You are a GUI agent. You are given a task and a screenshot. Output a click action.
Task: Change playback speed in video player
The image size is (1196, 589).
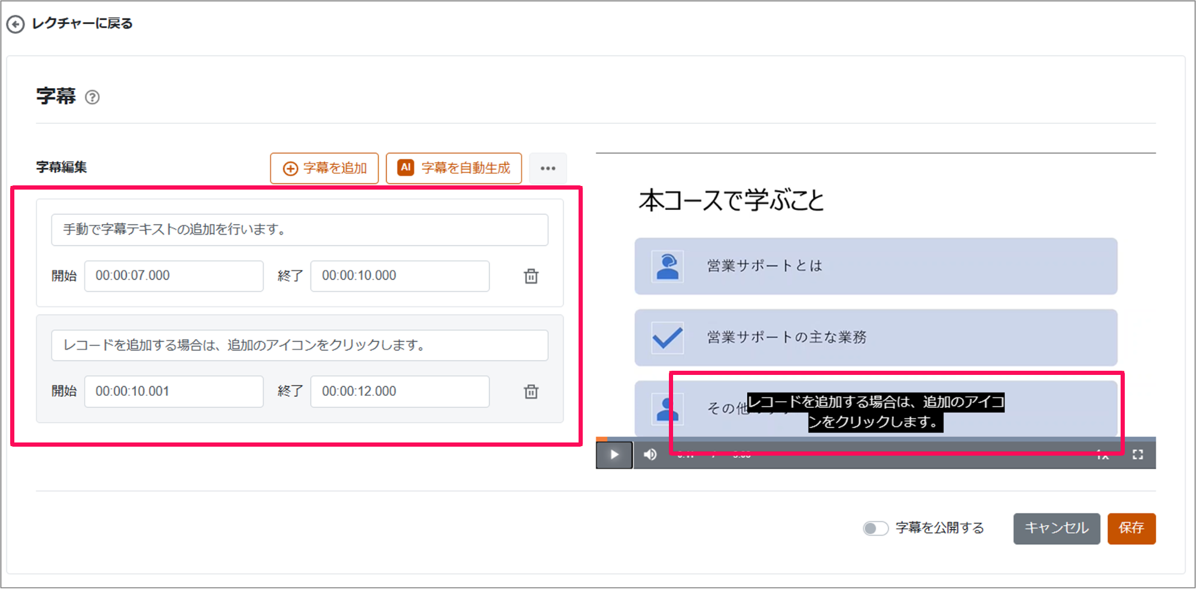coord(1103,455)
